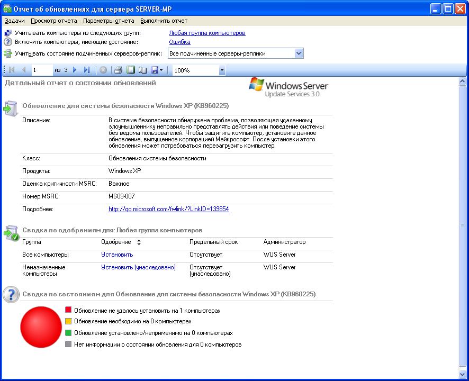The width and height of the screenshot is (469, 381).
Task: Click Детальный отчет о состоянии обновлений heading
Action: [x=80, y=83]
